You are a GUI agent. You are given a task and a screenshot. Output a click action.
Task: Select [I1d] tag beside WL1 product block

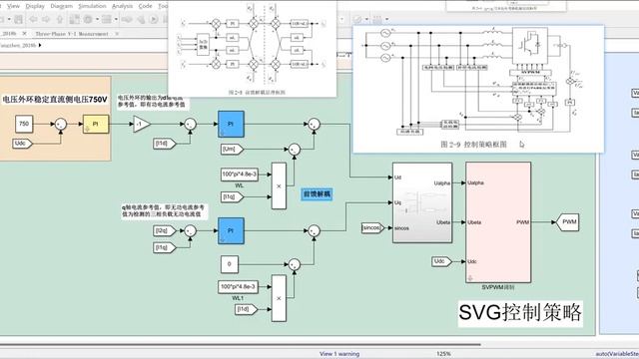[x=247, y=309]
